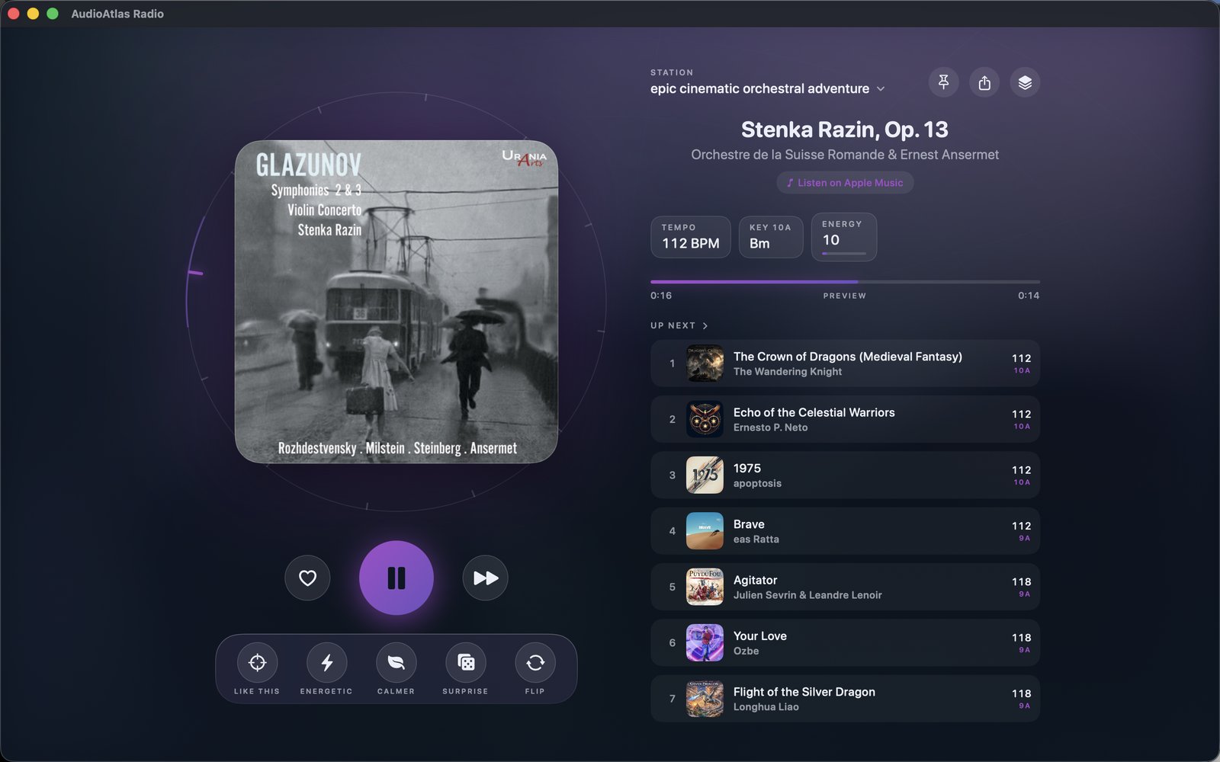
Task: Play Flight of the Silver Dragon
Action: 845,699
